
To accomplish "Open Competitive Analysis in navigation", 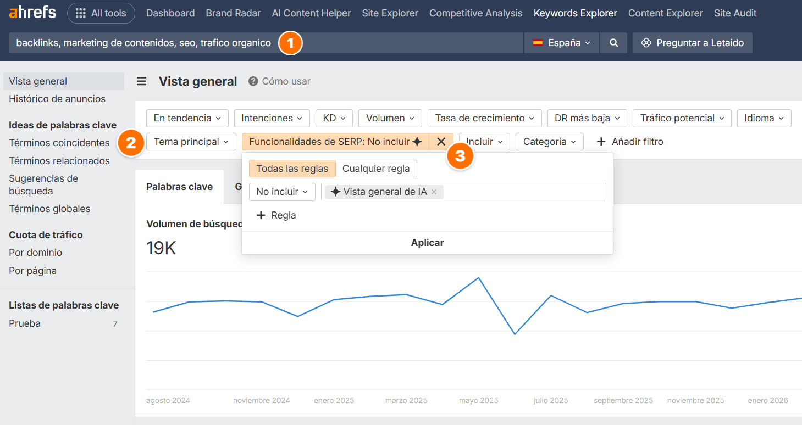I will (x=475, y=13).
